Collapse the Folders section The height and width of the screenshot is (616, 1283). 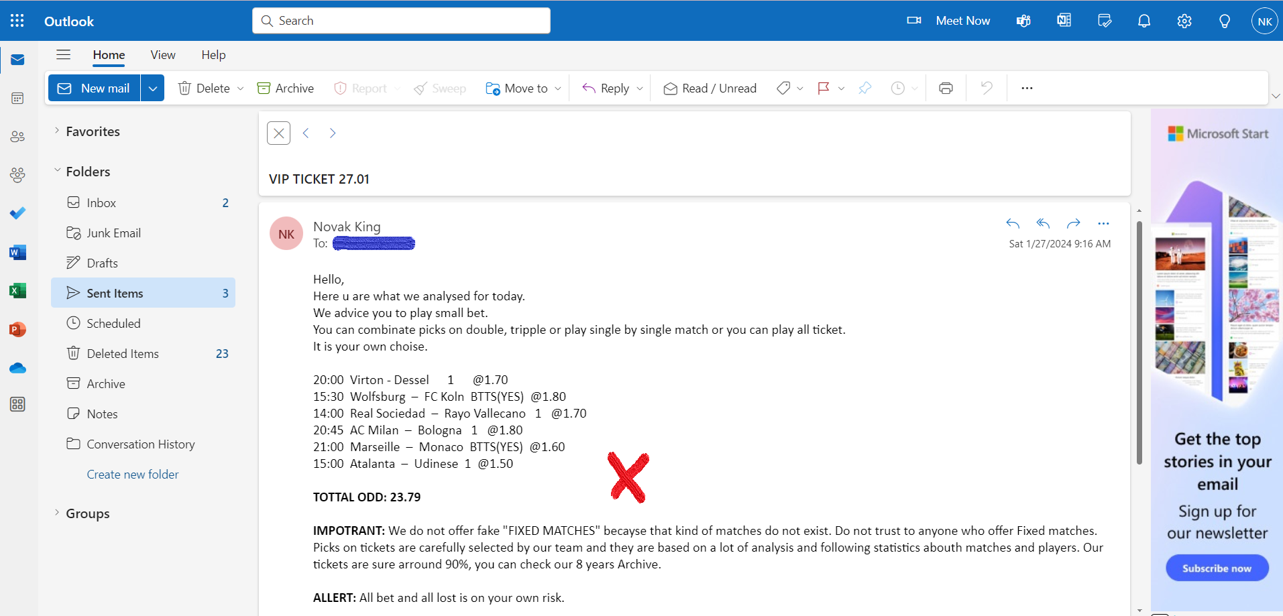(57, 170)
